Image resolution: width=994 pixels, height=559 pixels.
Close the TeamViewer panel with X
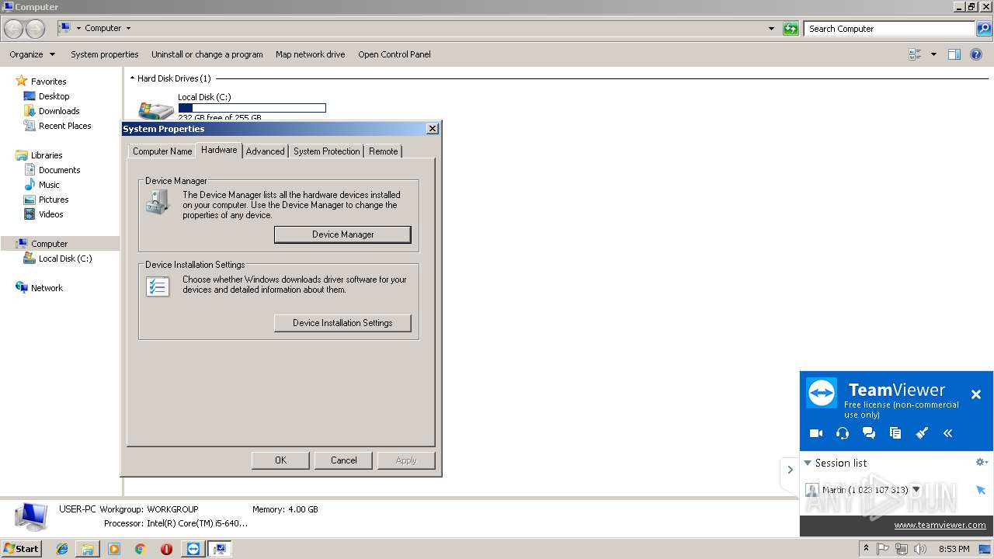(x=976, y=394)
